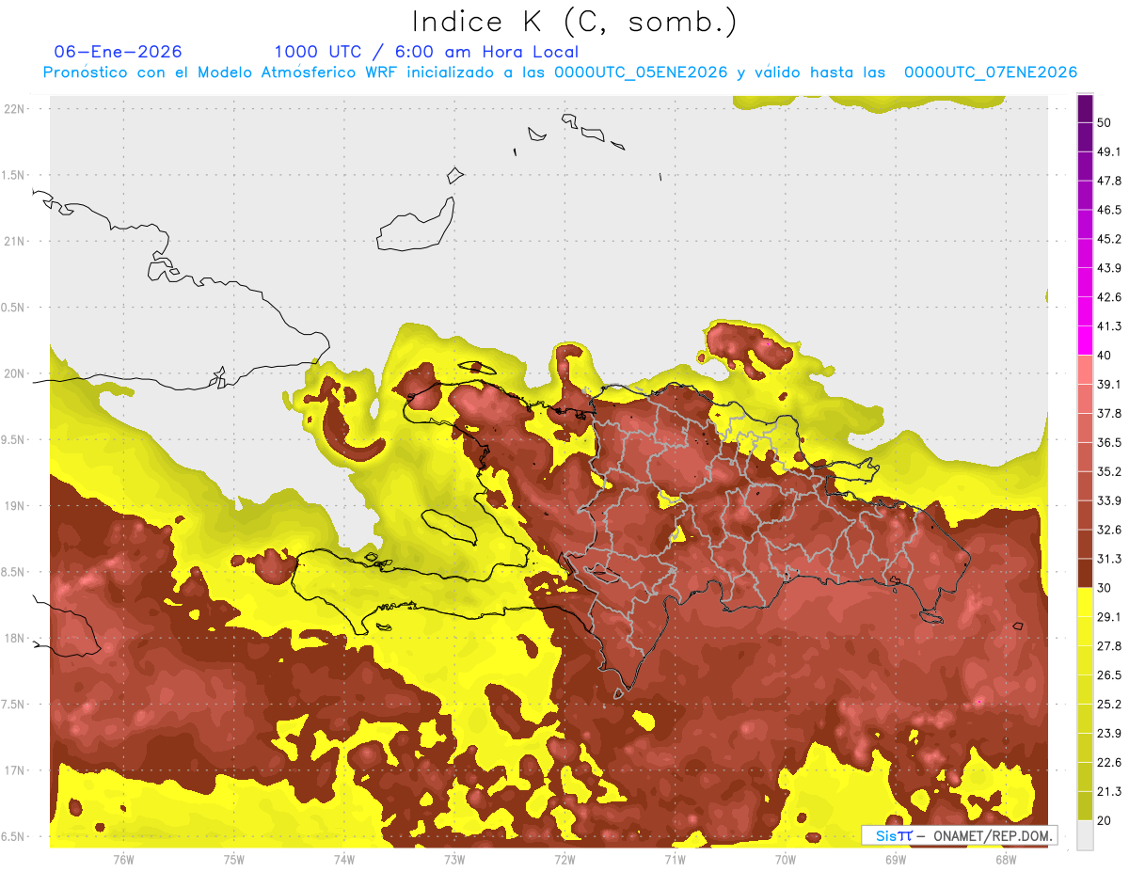Click the colorbar value "39.1"
1129x872 pixels.
pyautogui.click(x=1110, y=385)
